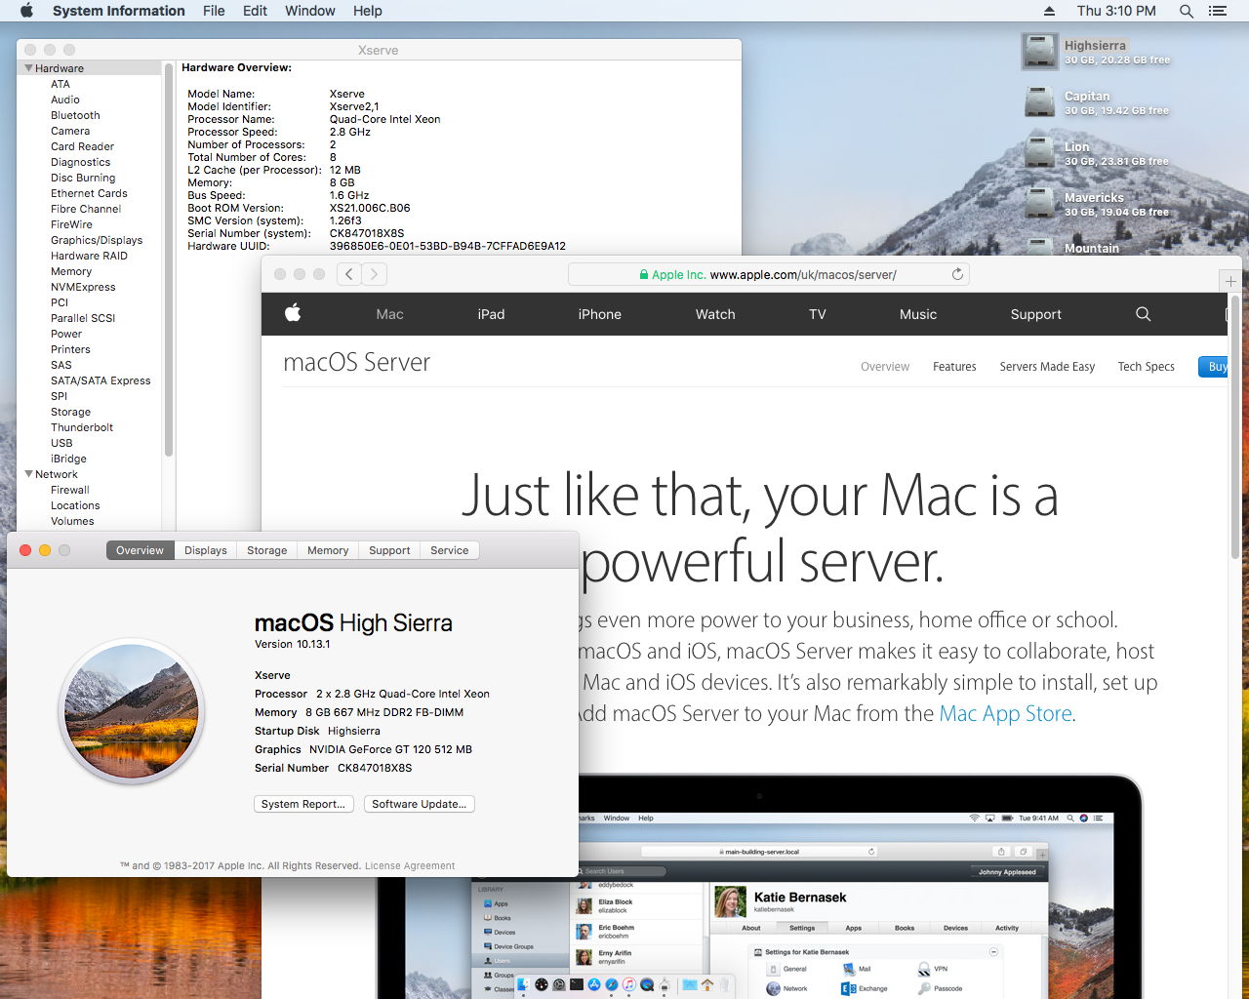
Task: Click the Buy button on macOS Server page
Action: [x=1214, y=367]
